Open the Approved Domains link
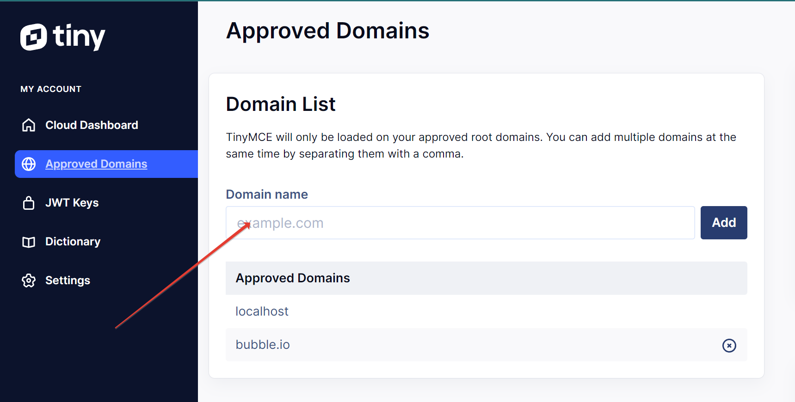Screen dimensions: 795x402 tap(96, 164)
